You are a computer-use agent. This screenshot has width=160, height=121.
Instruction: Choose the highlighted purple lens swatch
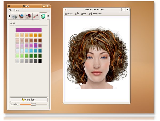click(35, 45)
